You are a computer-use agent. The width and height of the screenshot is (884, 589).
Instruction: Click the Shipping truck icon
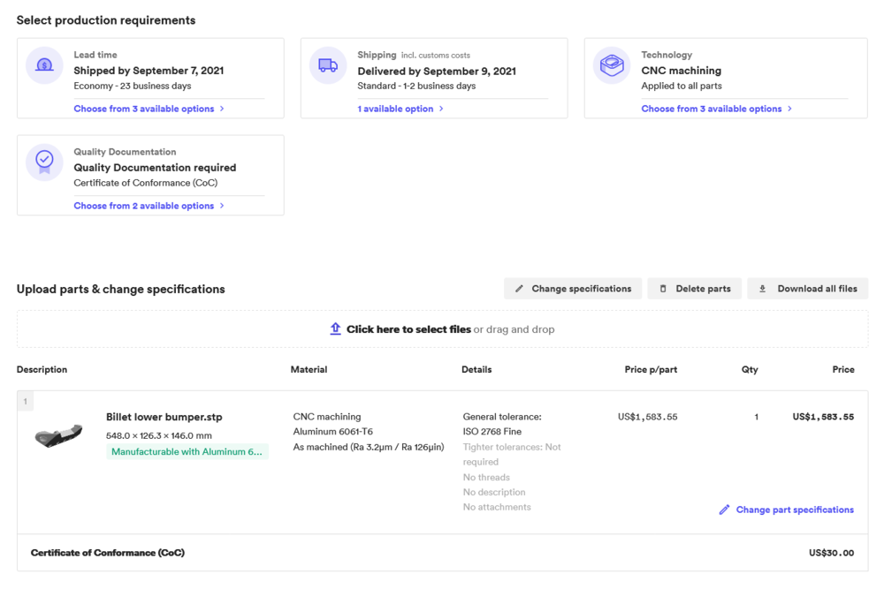tap(327, 66)
